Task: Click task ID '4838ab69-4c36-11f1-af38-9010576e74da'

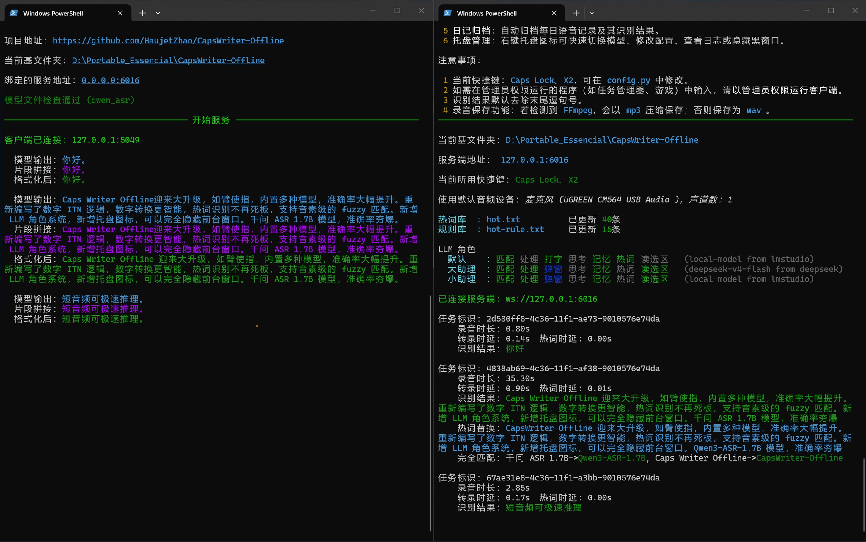Action: 573,369
